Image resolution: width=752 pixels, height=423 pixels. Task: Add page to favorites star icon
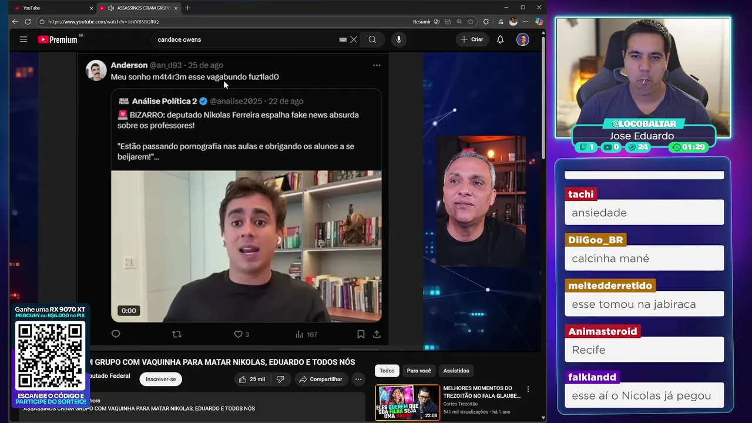tap(471, 22)
